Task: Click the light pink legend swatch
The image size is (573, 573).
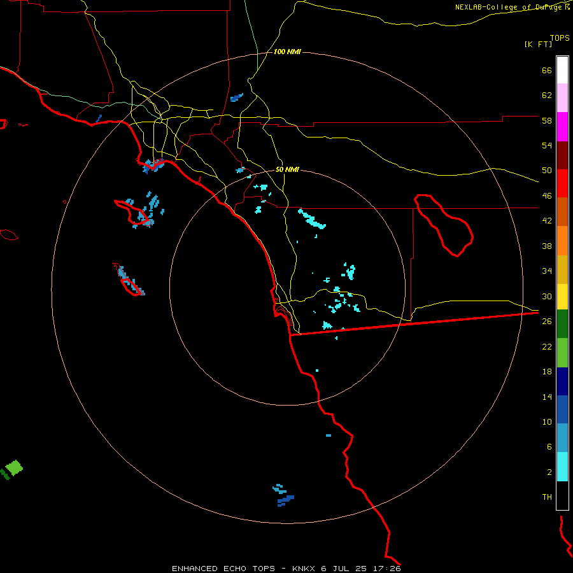Action: click(x=562, y=97)
